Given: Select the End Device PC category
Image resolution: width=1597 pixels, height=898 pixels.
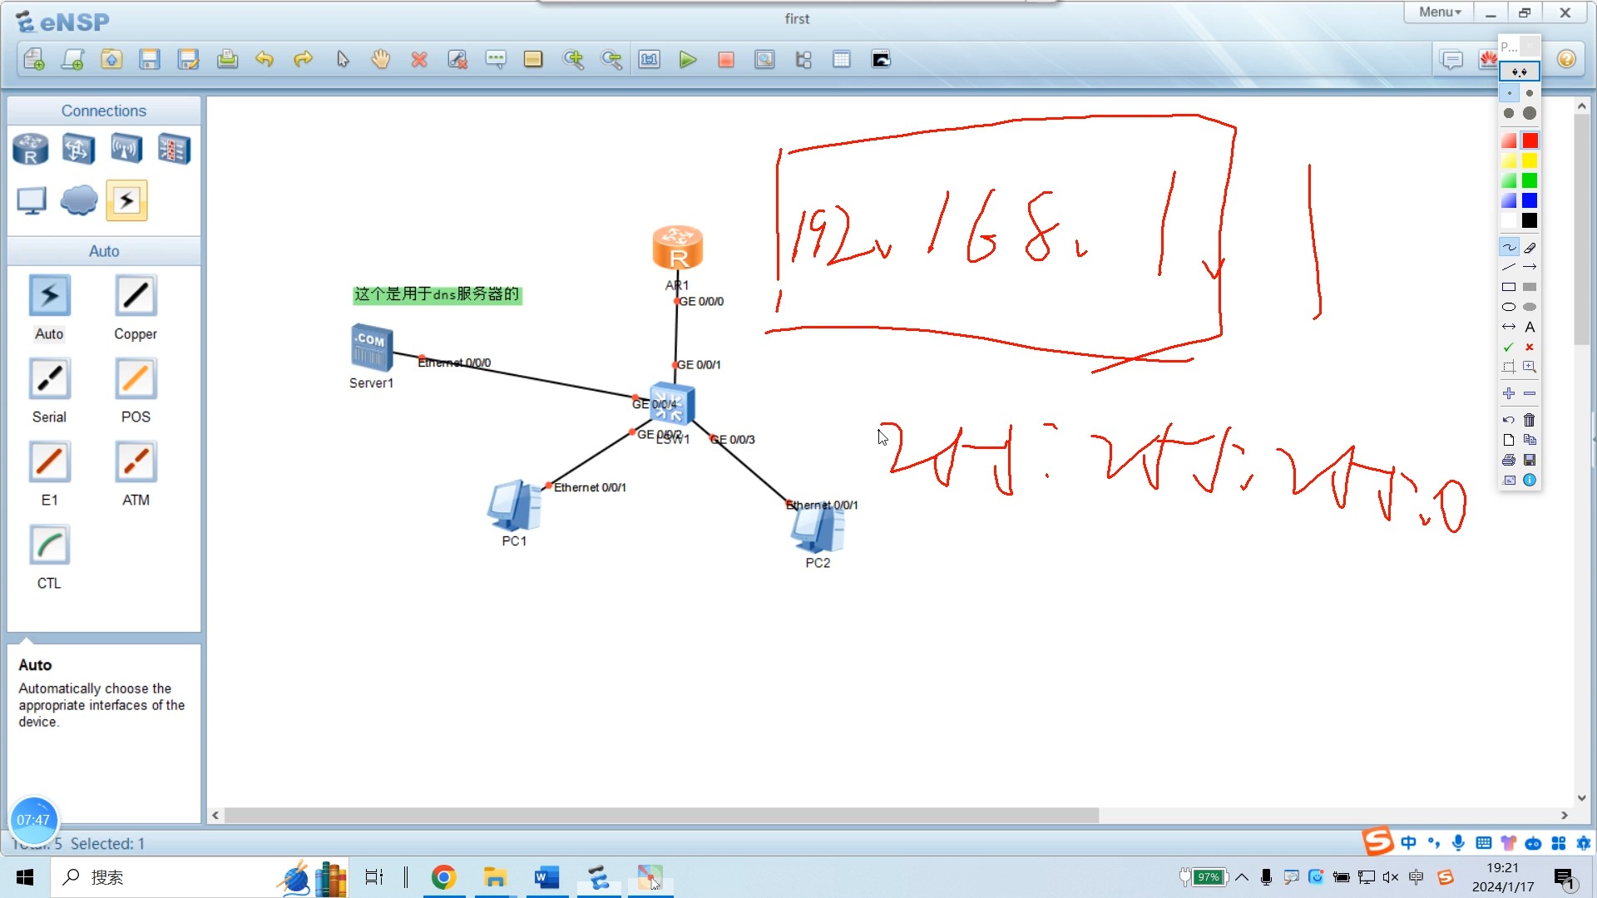Looking at the screenshot, I should tap(32, 200).
